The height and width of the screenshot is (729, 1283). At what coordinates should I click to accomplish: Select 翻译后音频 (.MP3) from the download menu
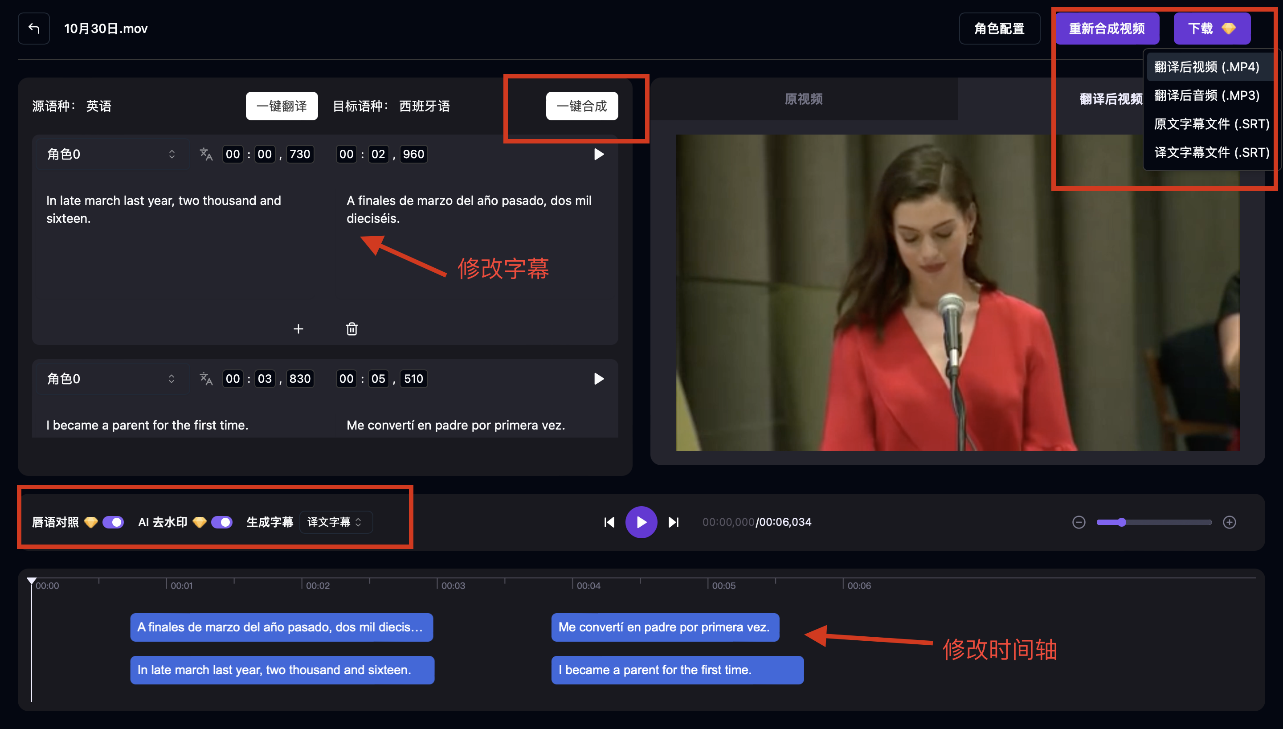[x=1206, y=95]
